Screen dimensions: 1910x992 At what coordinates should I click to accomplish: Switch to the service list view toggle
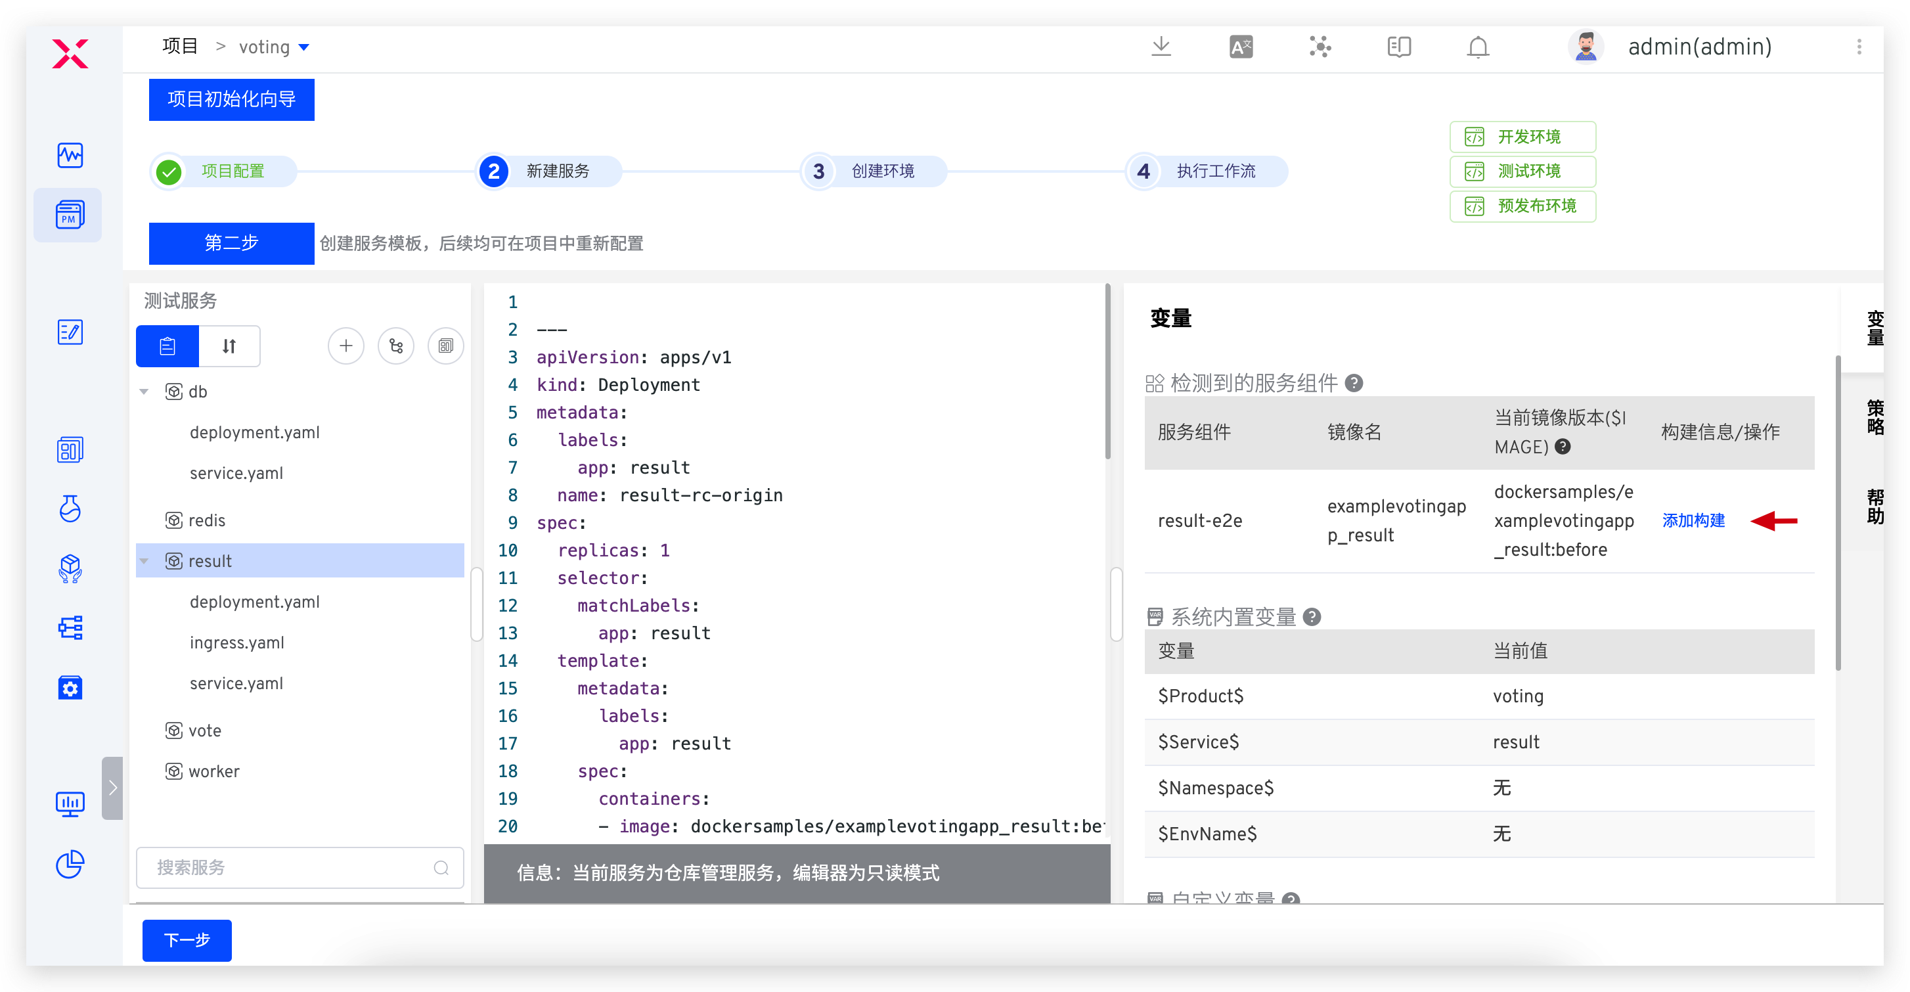click(167, 346)
